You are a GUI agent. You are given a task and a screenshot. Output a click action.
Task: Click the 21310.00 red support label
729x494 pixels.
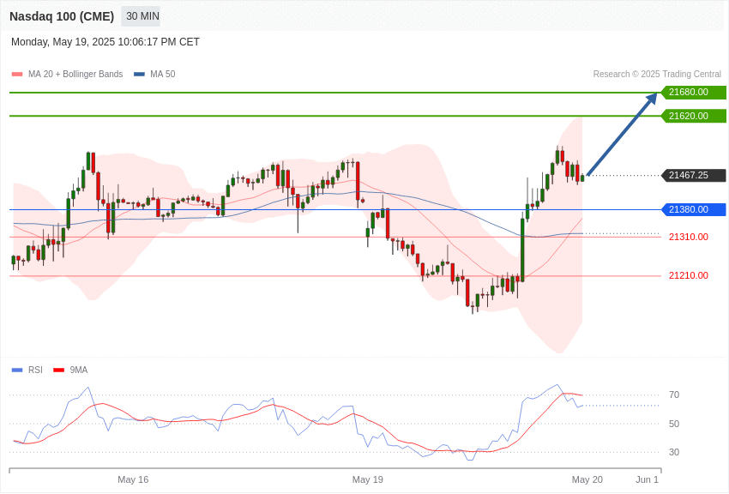[689, 237]
